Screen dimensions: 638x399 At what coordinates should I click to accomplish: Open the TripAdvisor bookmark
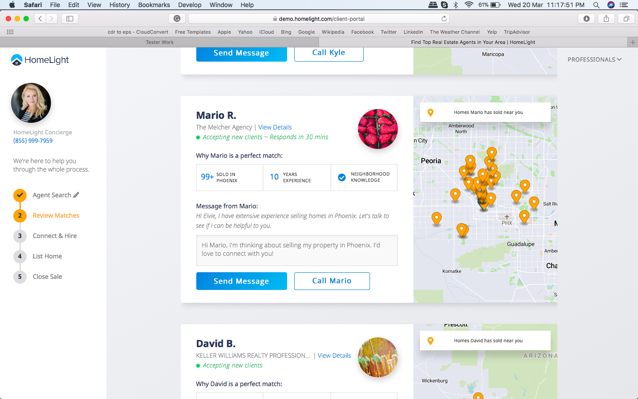coord(517,32)
